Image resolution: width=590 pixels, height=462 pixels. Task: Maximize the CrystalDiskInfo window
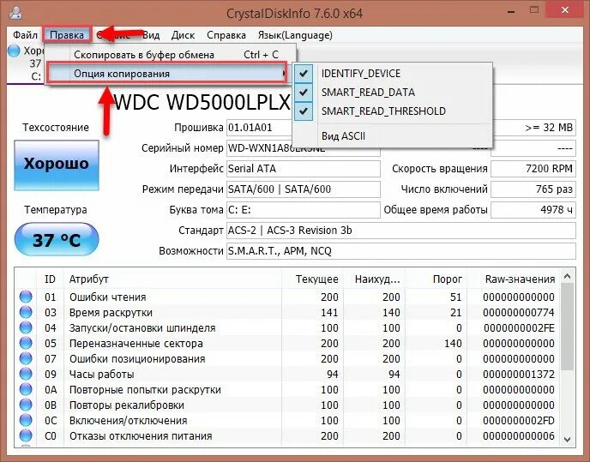534,10
